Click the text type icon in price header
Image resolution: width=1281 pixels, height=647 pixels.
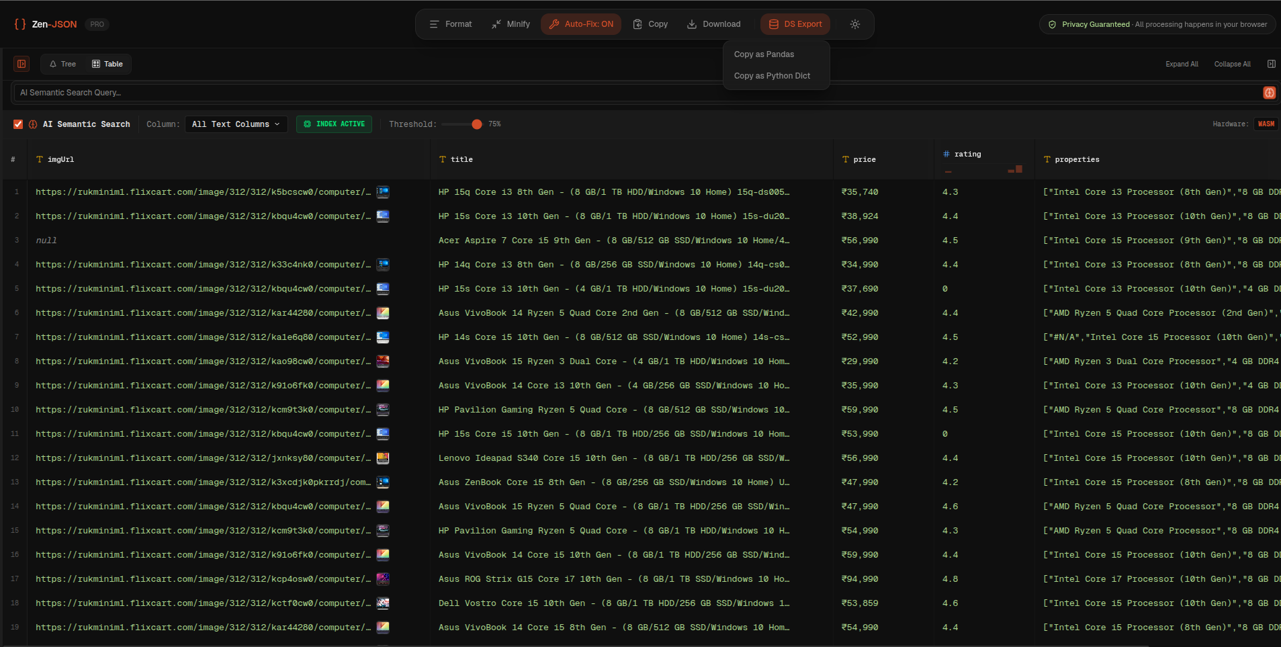(846, 159)
